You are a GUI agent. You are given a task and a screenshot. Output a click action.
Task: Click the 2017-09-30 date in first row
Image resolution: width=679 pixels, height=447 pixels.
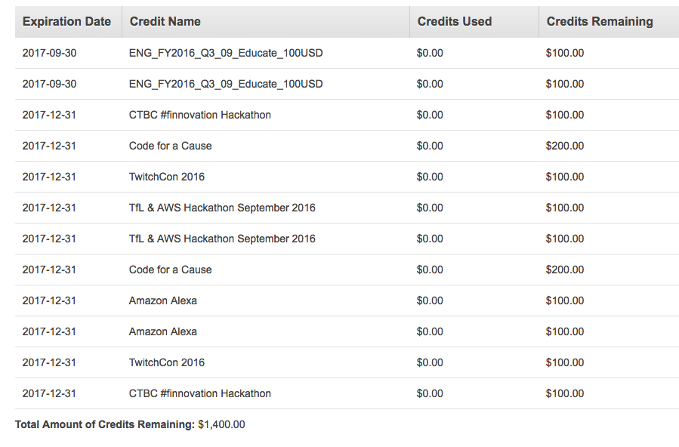tap(49, 53)
